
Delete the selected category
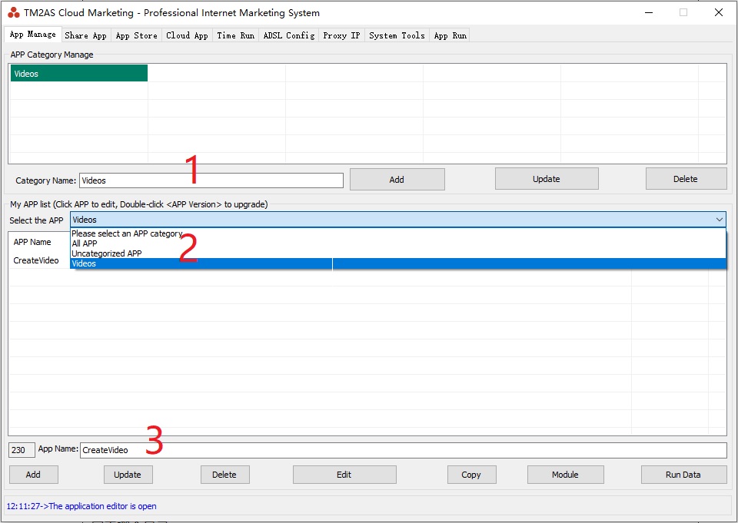[x=685, y=179]
